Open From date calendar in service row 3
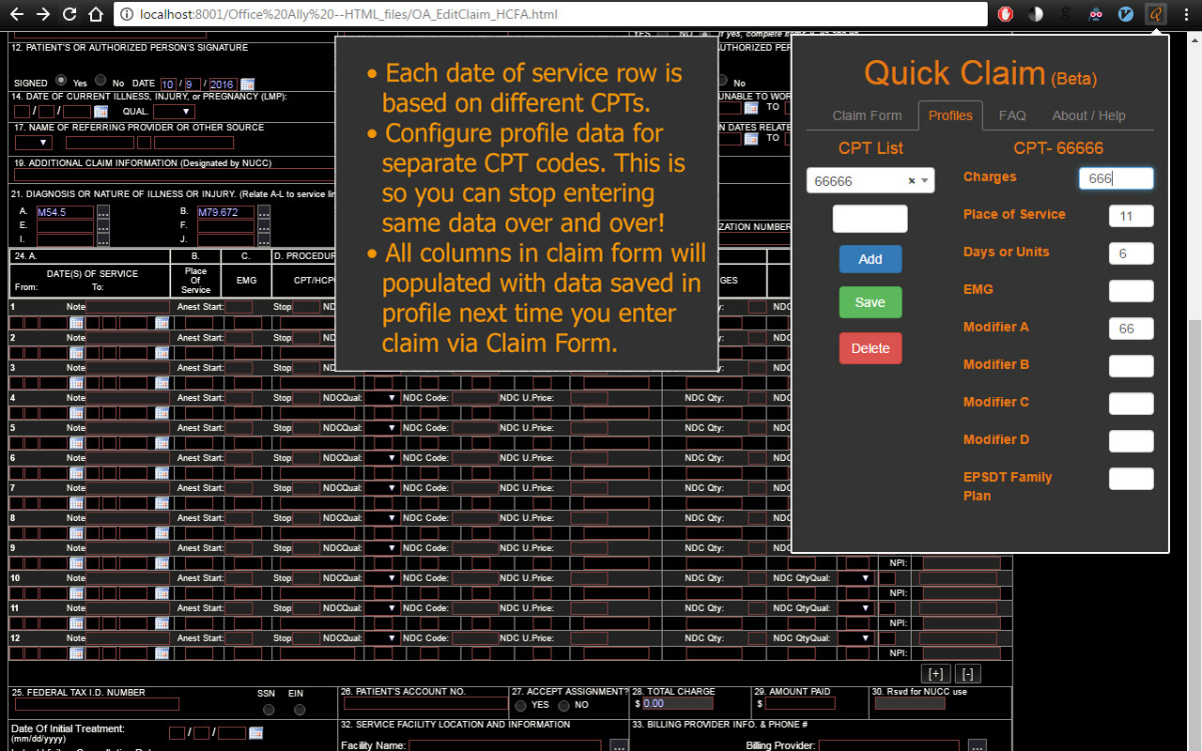Viewport: 1202px width, 751px height. (77, 383)
